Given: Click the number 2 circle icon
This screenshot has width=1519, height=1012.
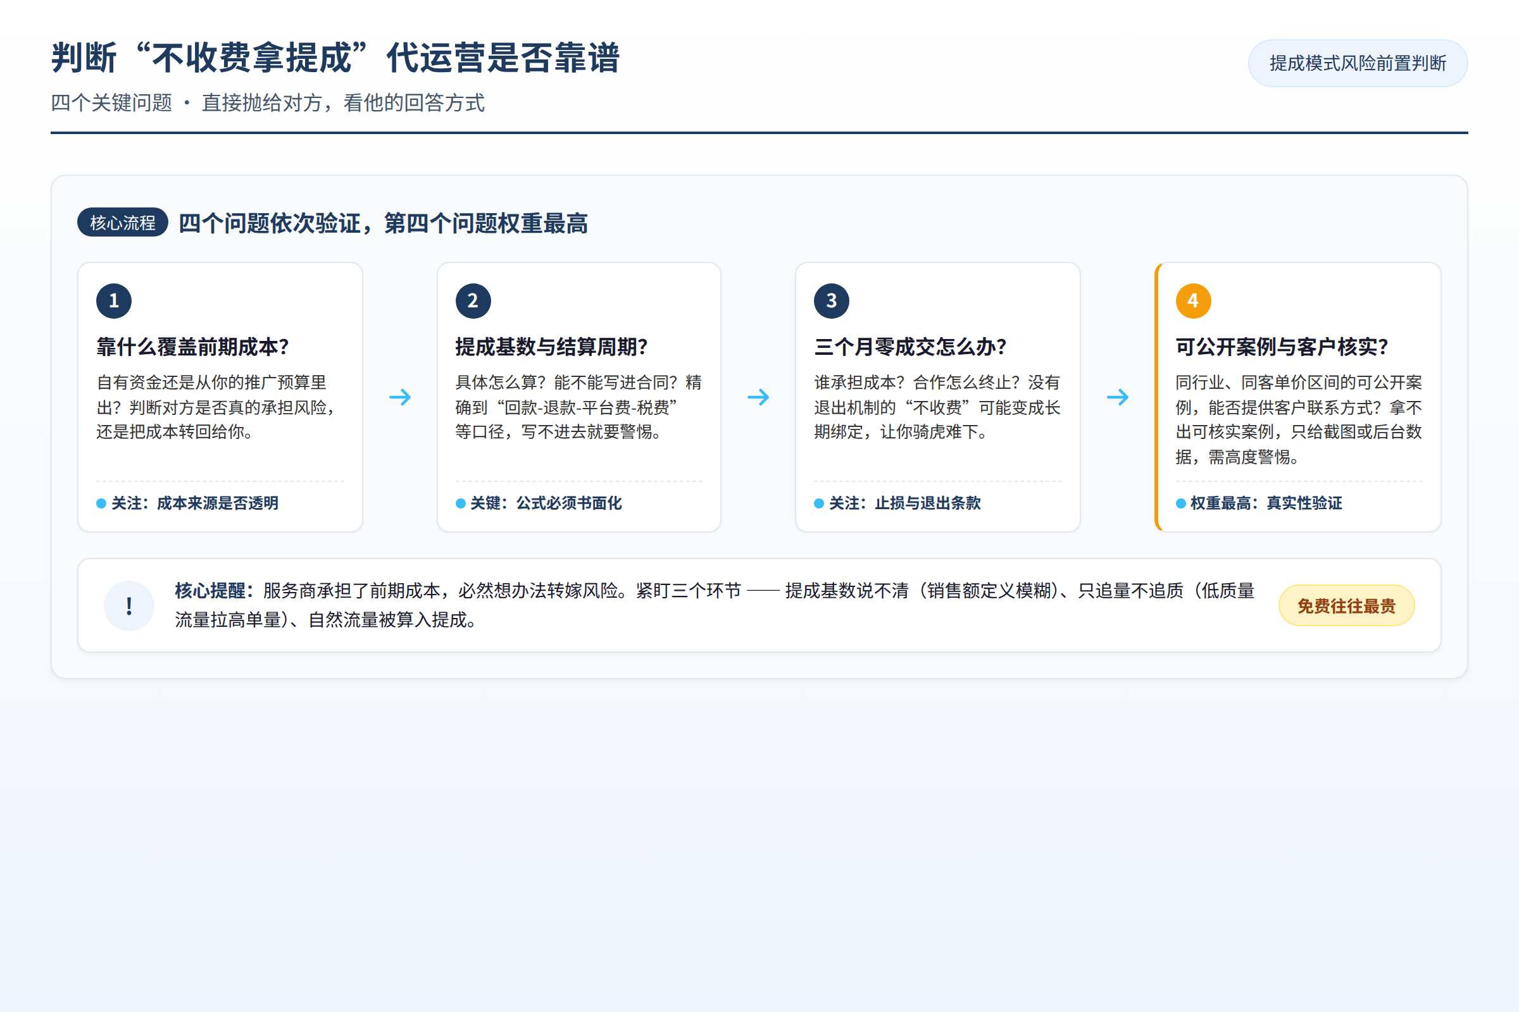Looking at the screenshot, I should click(473, 301).
